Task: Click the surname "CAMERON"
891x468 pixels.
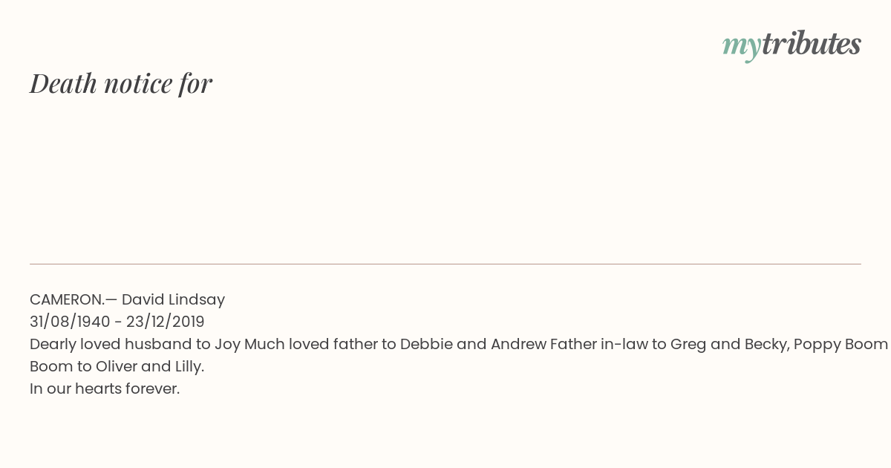Action: [66, 299]
